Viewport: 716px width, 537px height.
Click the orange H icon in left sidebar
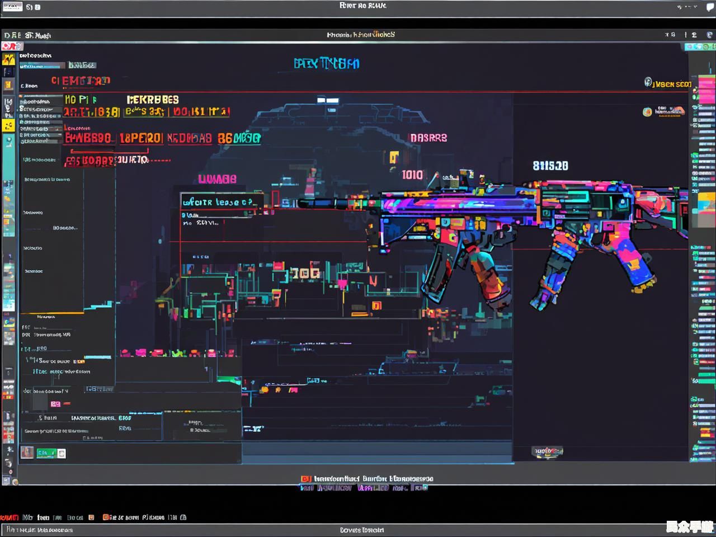click(x=8, y=85)
